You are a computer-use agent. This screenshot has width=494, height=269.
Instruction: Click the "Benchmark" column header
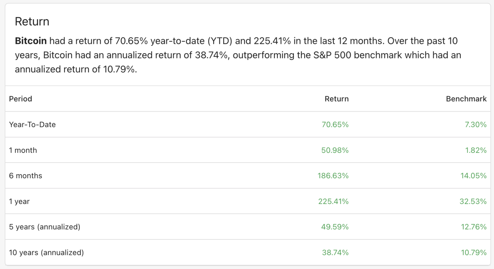(466, 99)
